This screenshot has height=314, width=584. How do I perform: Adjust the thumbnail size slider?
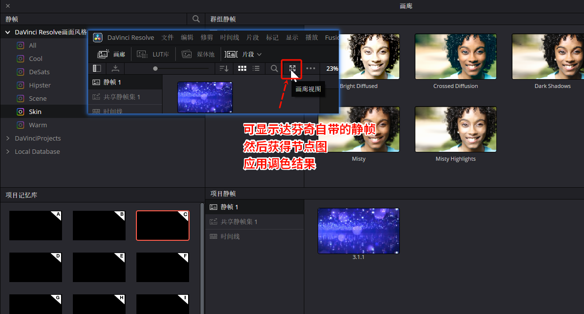(x=155, y=68)
